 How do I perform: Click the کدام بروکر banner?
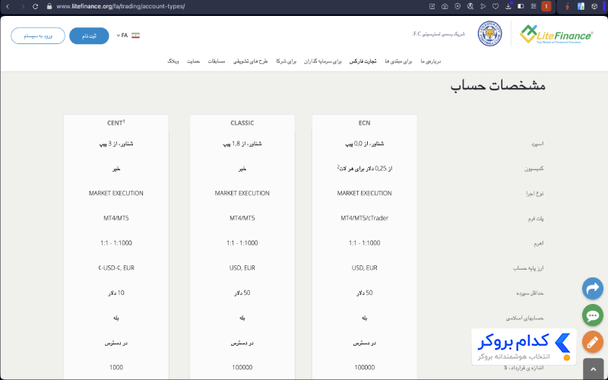click(524, 347)
